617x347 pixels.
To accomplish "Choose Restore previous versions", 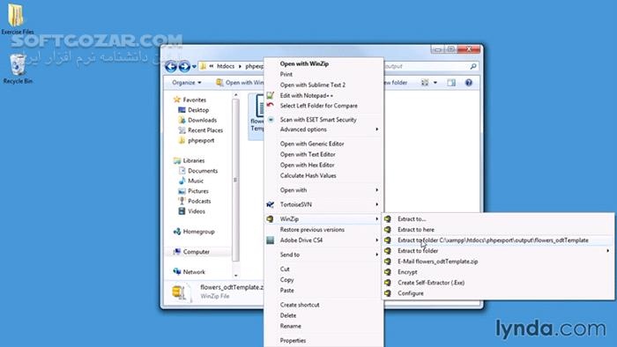I will 312,230.
